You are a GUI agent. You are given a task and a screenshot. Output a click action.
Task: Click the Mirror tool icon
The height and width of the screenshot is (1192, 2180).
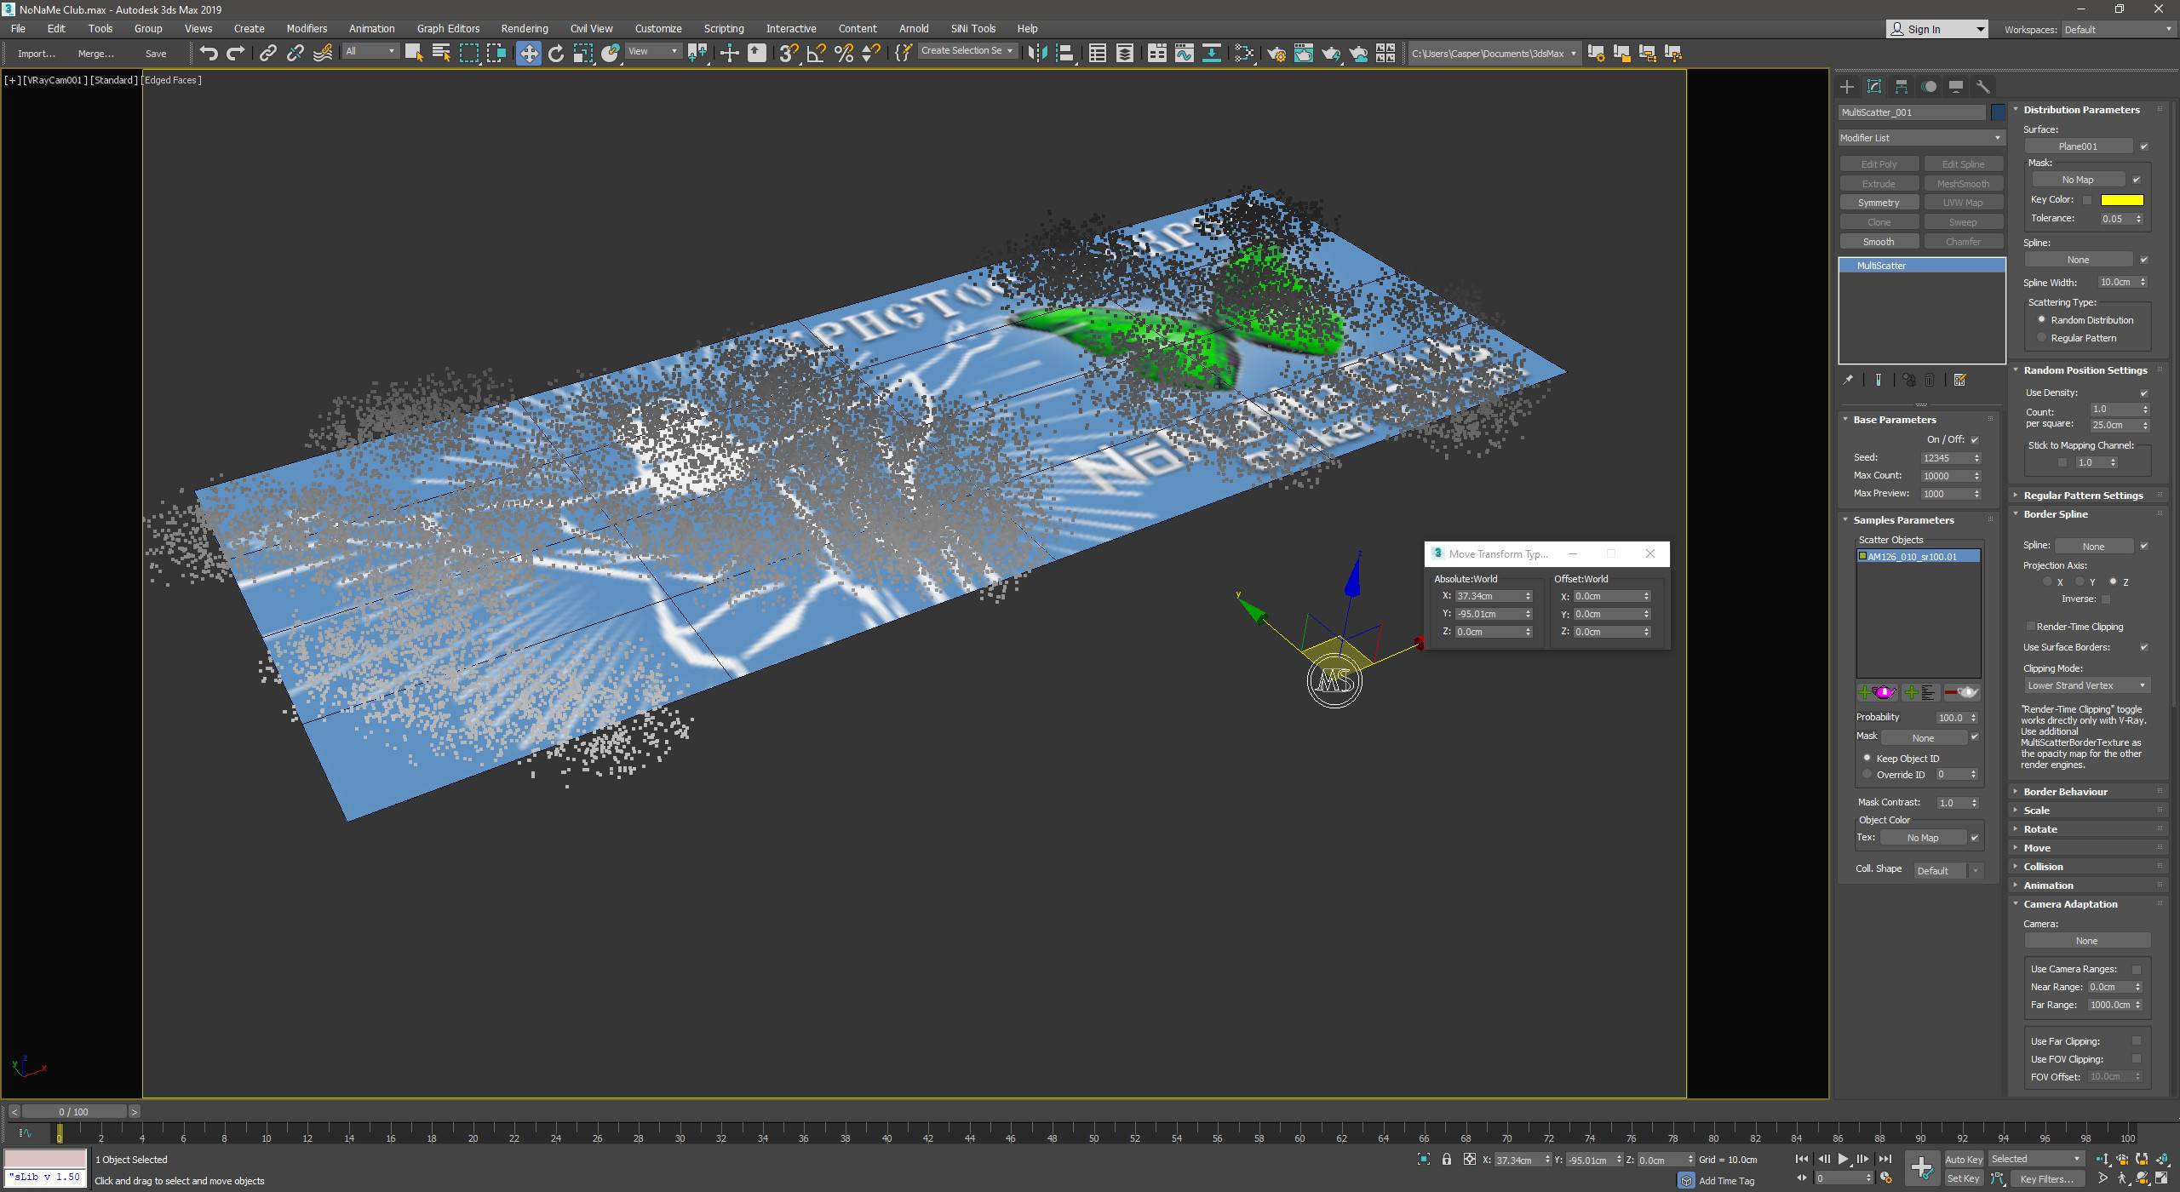click(x=1036, y=53)
